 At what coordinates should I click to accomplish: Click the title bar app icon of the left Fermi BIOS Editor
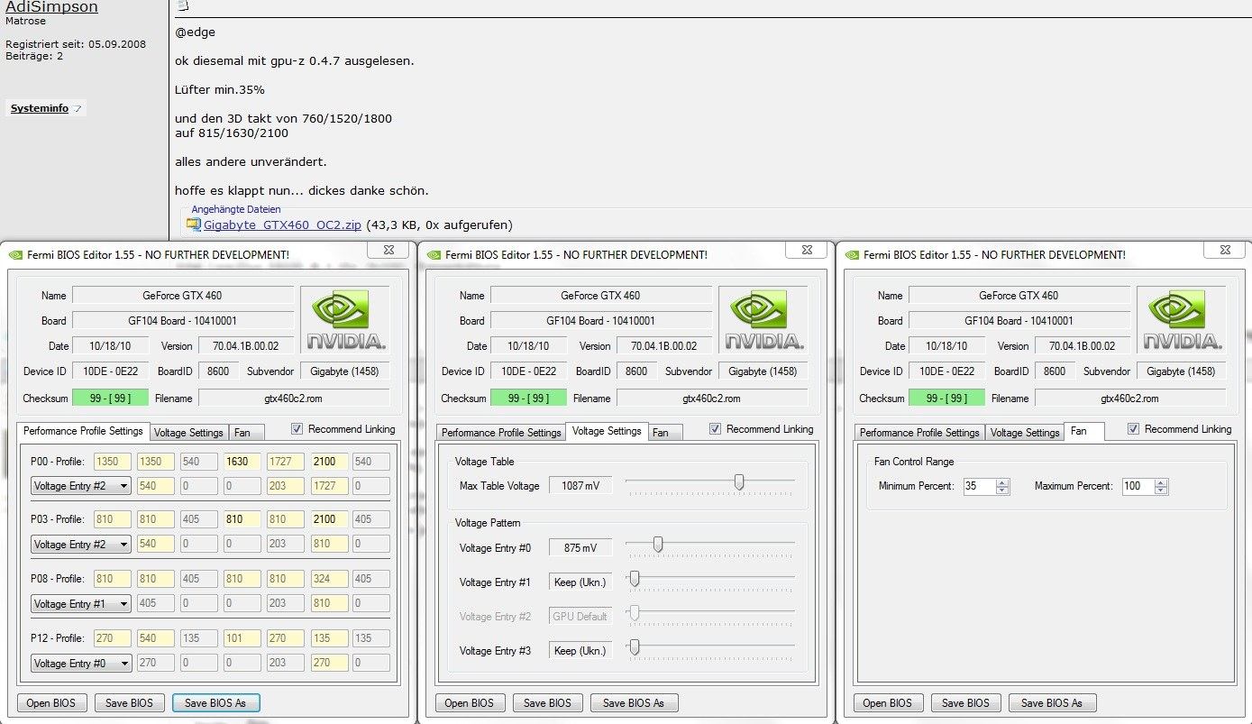pyautogui.click(x=15, y=255)
